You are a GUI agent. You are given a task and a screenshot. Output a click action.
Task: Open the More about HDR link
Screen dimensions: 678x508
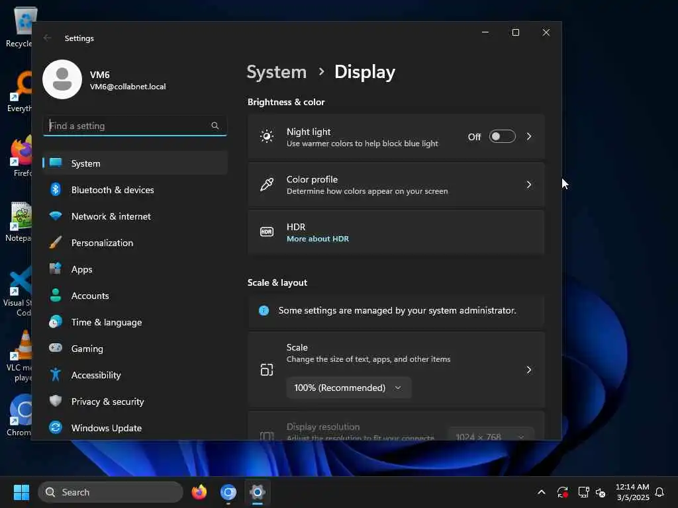click(318, 239)
